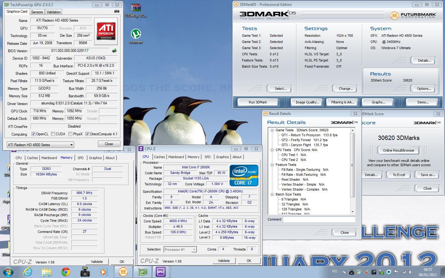This screenshot has width=445, height=278.
Task: Click the Options... button under Results
Action: tap(424, 89)
